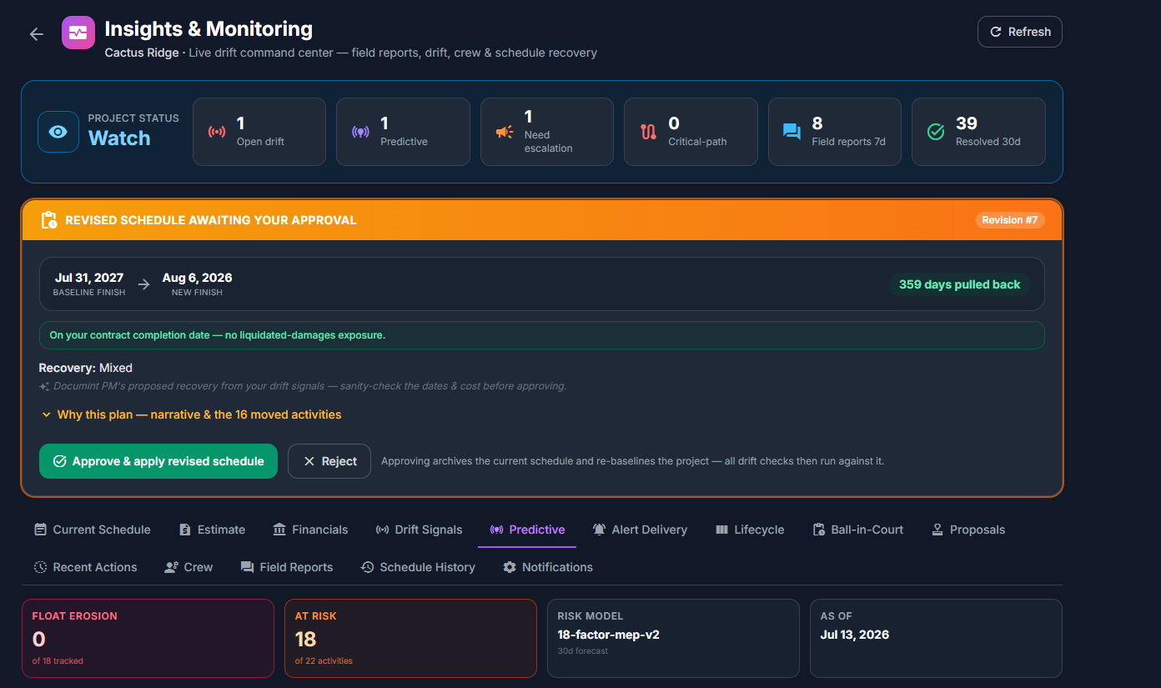1161x688 pixels.
Task: Open the Crew tab
Action: (188, 567)
